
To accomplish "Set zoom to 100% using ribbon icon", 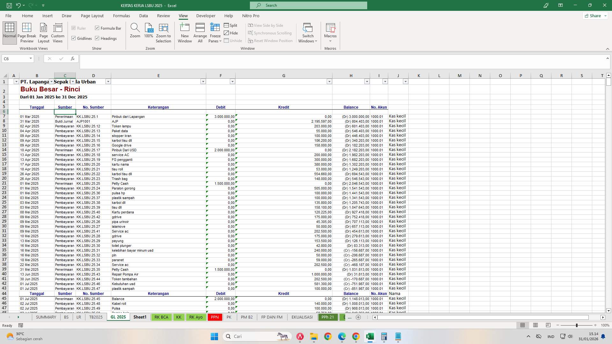I will pyautogui.click(x=149, y=32).
